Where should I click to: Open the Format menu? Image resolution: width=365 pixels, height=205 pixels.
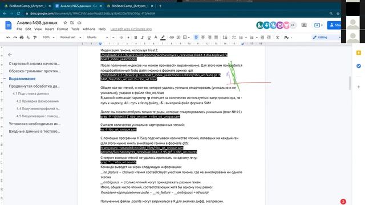pos(62,29)
